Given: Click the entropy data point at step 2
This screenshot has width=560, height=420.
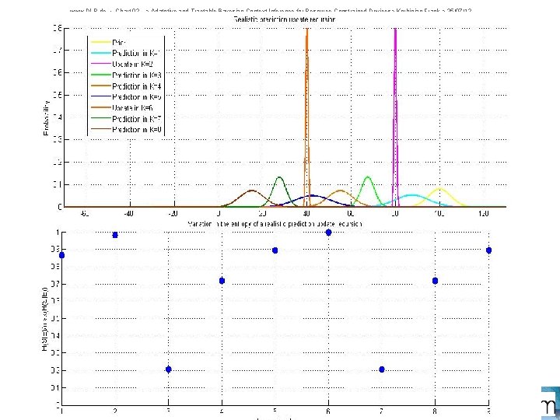Looking at the screenshot, I should [x=115, y=235].
